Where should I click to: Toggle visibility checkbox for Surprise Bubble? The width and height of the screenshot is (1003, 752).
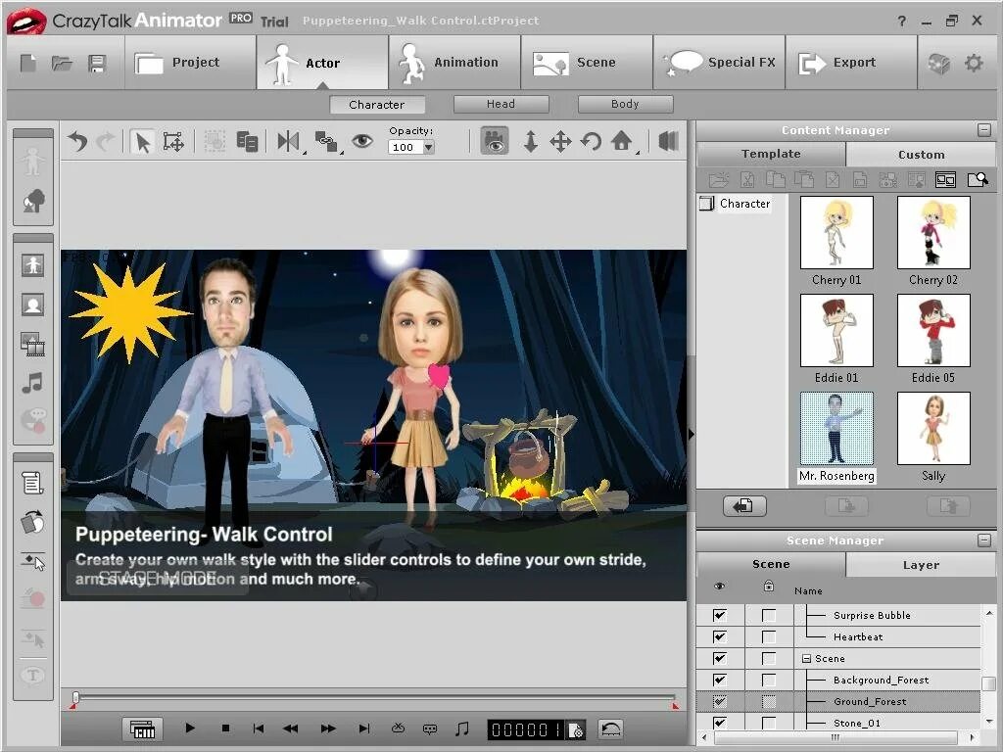click(x=720, y=615)
